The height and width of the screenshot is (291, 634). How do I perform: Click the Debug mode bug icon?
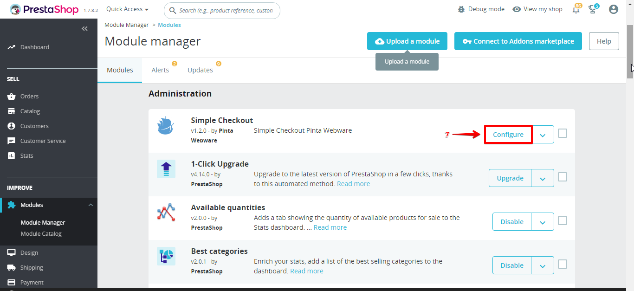(461, 9)
